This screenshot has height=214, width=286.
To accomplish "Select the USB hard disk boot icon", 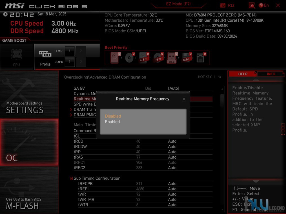I will 144,58.
